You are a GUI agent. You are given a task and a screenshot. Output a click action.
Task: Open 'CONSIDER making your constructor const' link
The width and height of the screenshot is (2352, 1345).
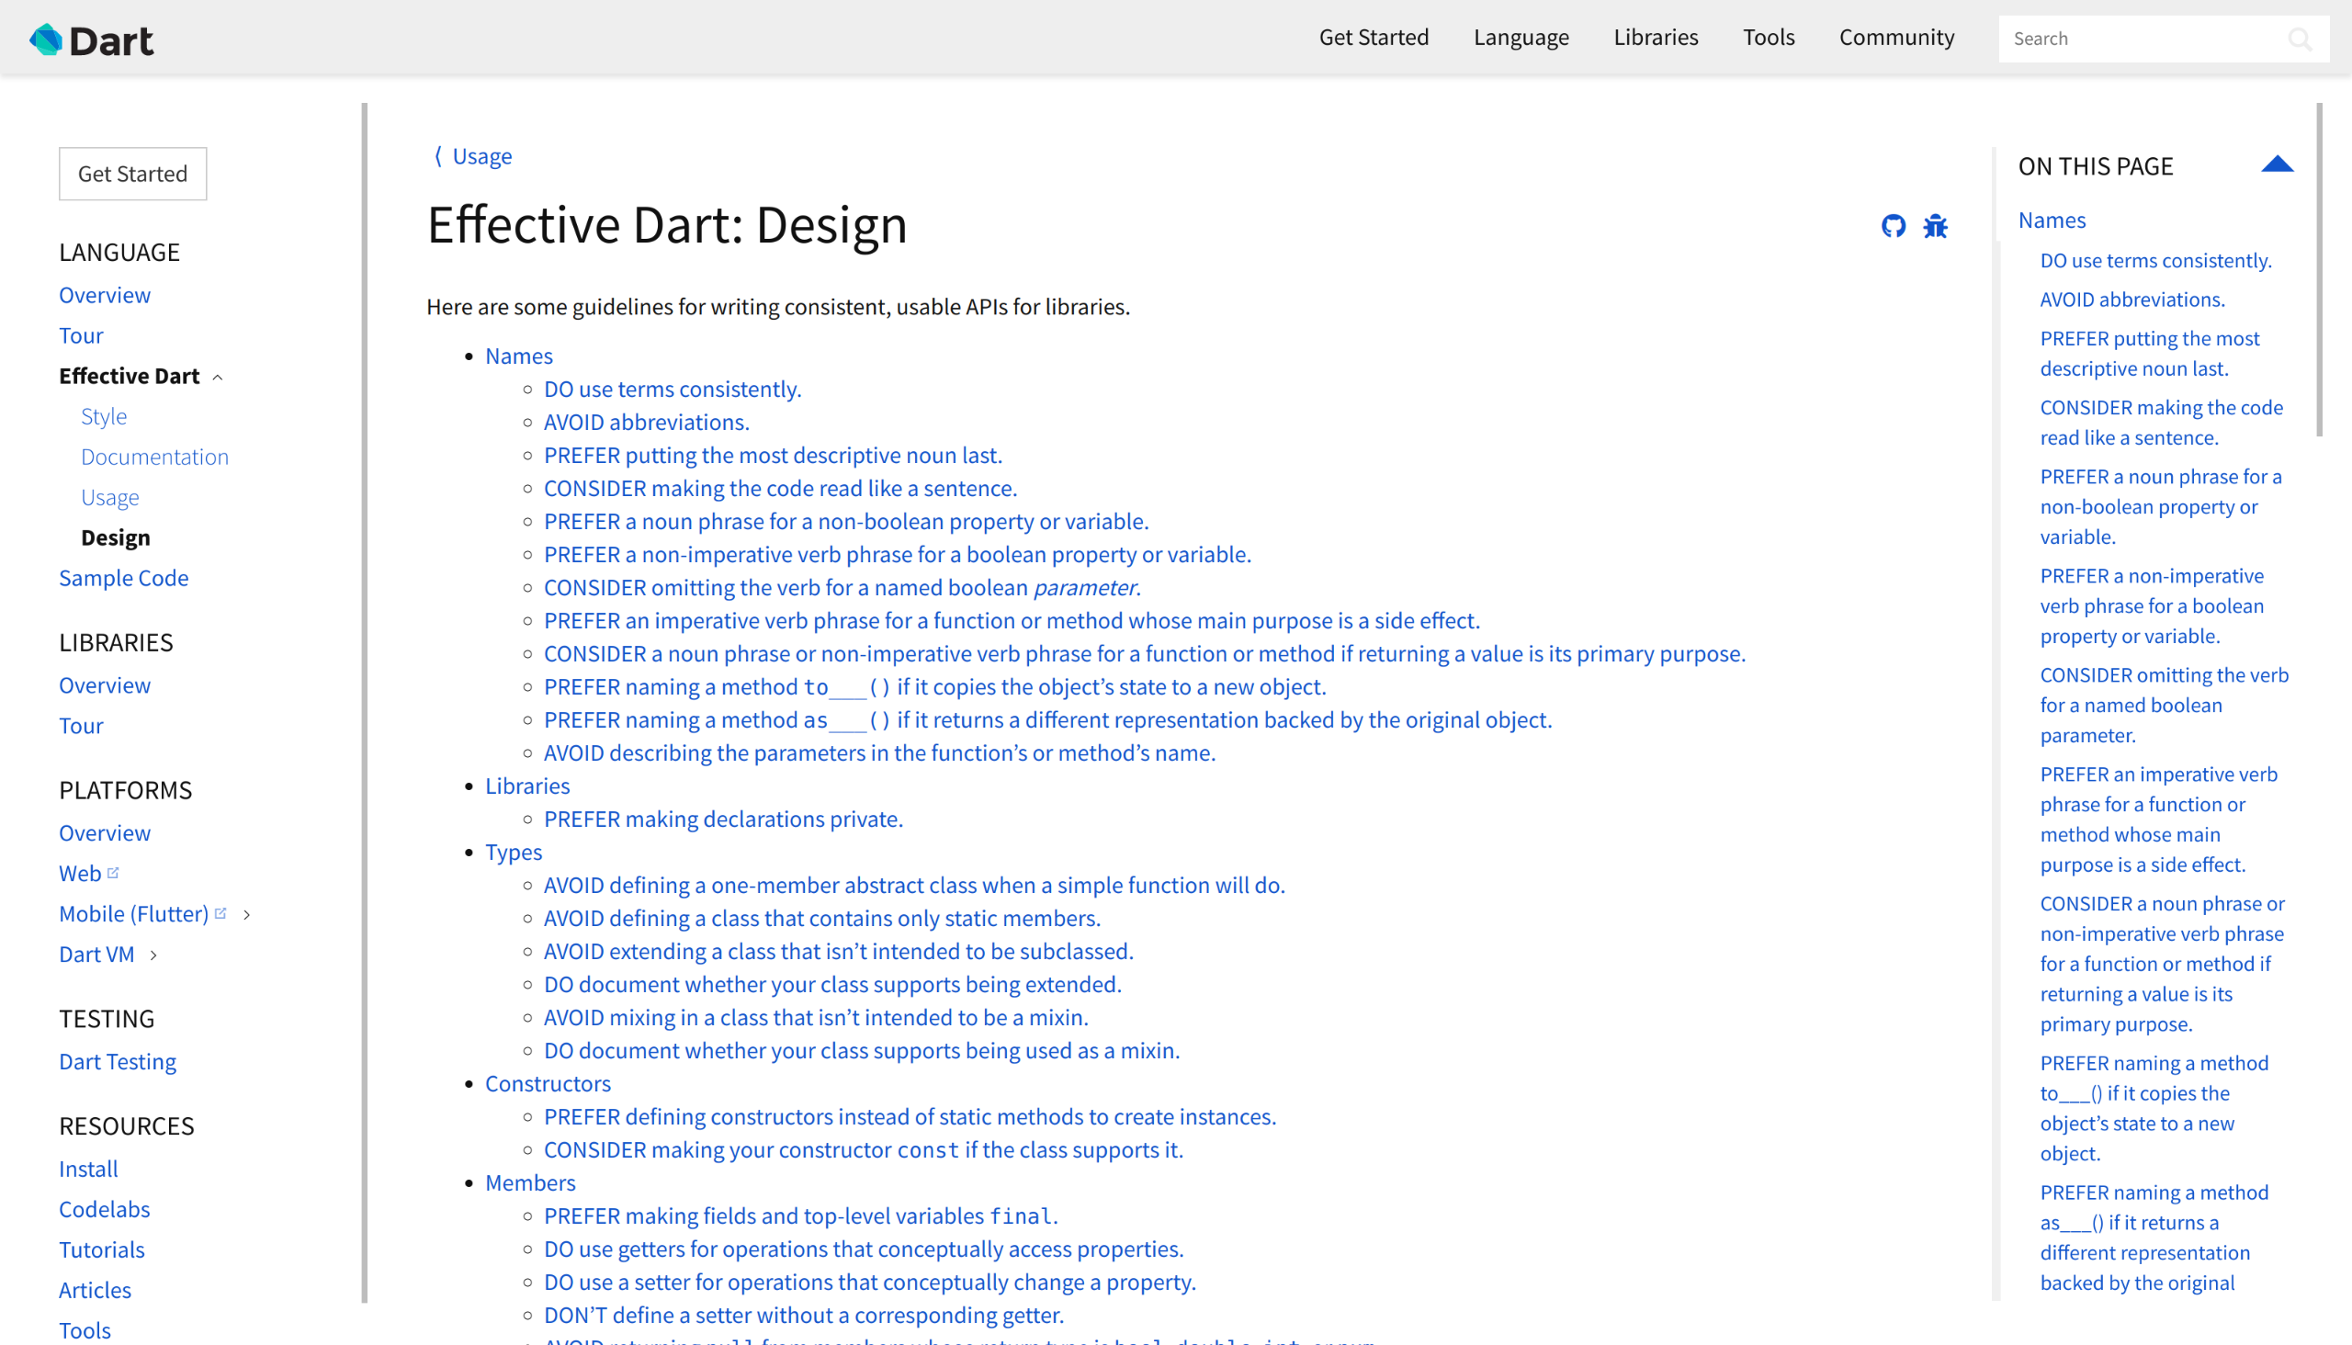click(864, 1150)
